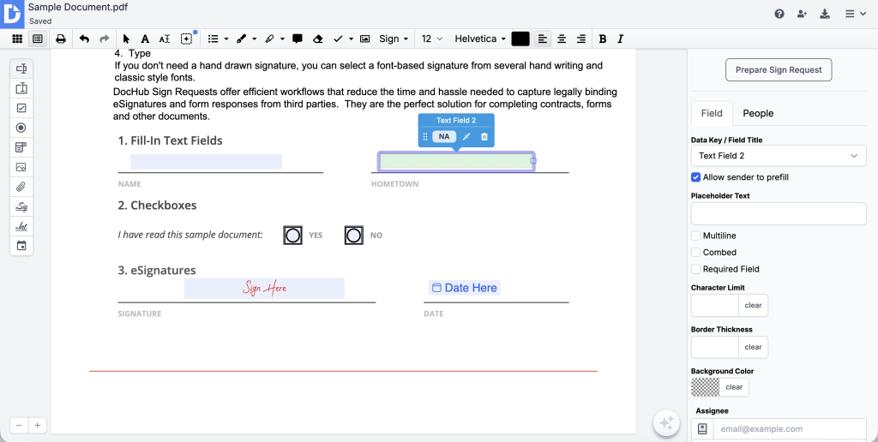Clear the Background Color
Screen dimensions: 878x442
[x=734, y=387]
